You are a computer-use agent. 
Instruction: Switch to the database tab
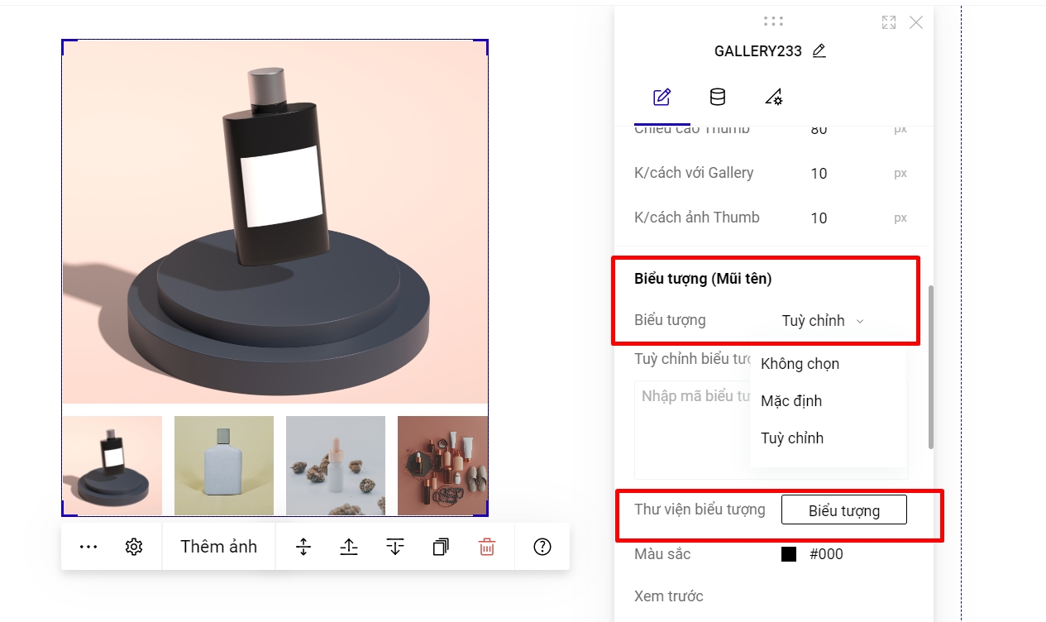(718, 98)
